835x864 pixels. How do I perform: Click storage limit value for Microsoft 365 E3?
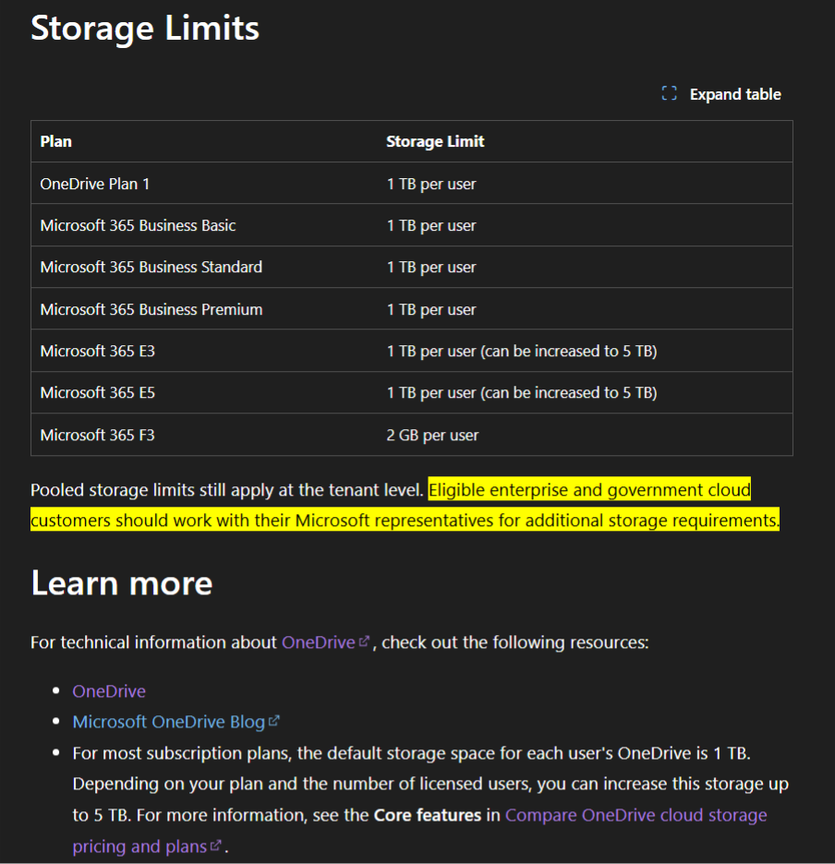coord(522,351)
